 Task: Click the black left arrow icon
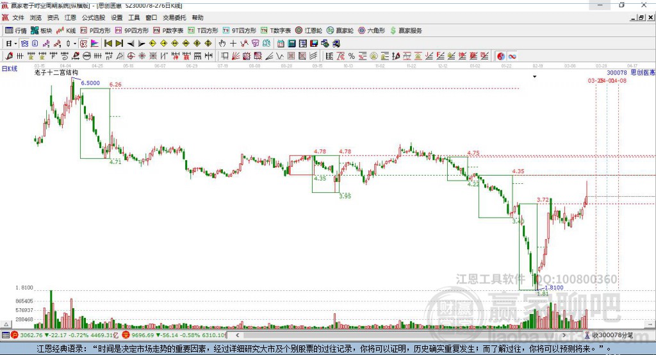[131, 44]
